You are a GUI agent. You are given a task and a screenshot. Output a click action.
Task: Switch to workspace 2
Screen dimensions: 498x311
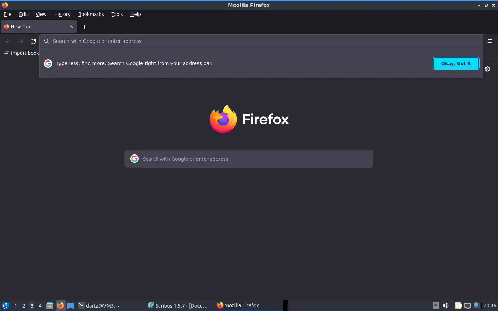(24, 305)
